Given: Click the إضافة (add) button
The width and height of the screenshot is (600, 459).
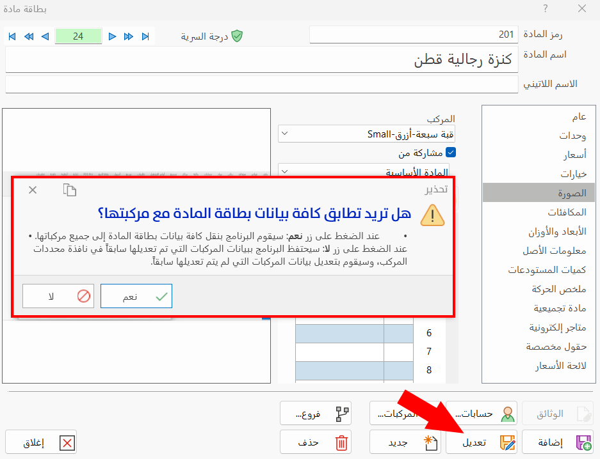Looking at the screenshot, I should coord(558,442).
